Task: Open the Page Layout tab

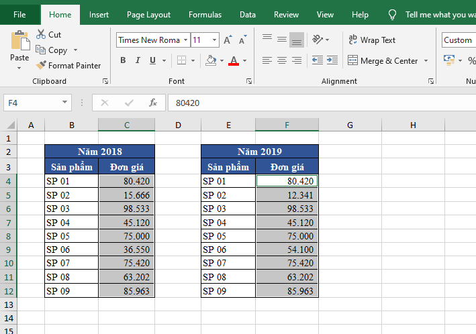Action: (148, 14)
